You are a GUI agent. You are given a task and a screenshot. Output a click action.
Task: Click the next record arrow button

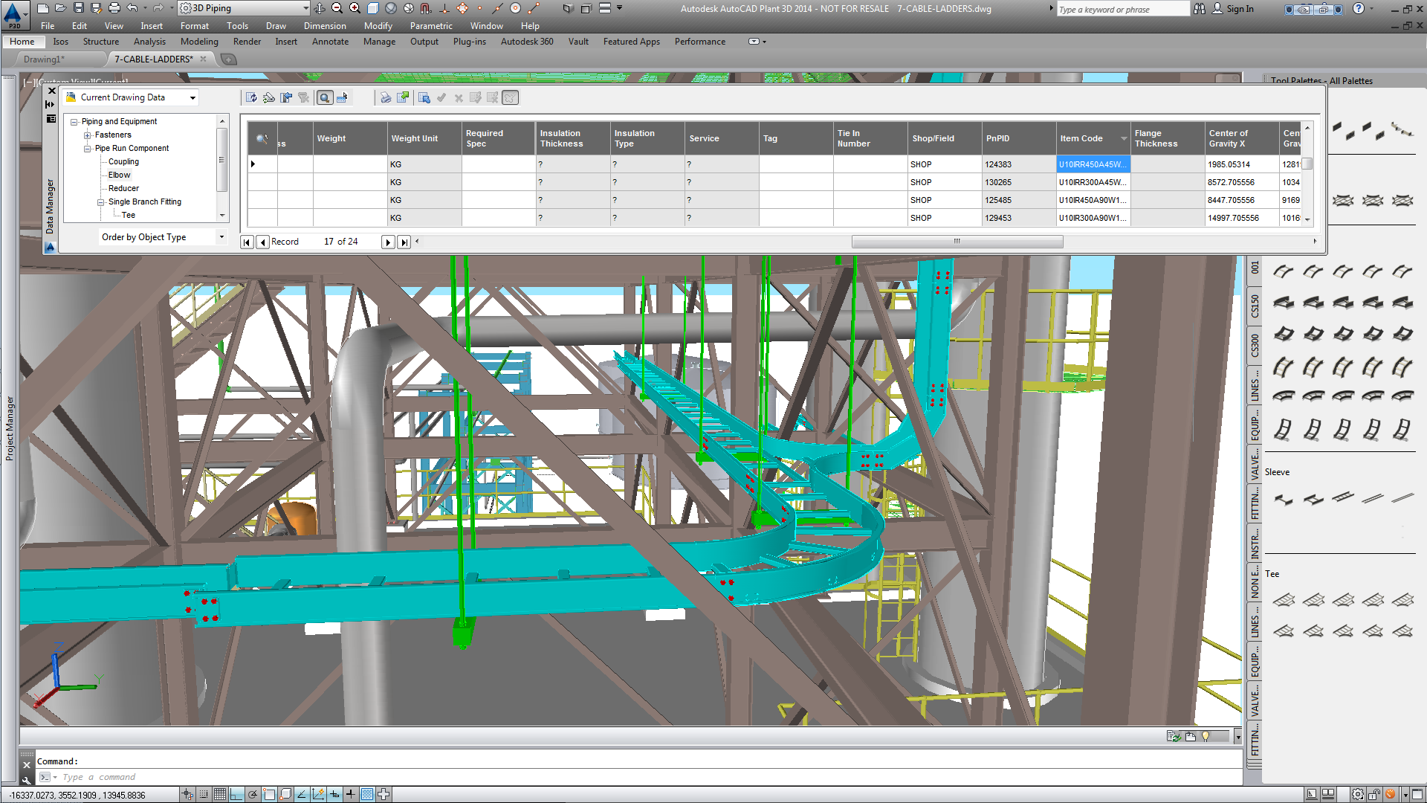point(387,242)
